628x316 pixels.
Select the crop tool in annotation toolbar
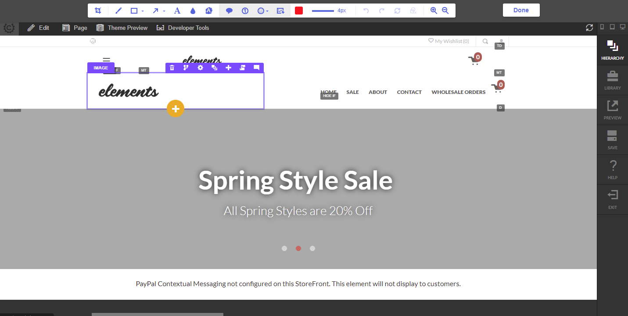point(98,11)
